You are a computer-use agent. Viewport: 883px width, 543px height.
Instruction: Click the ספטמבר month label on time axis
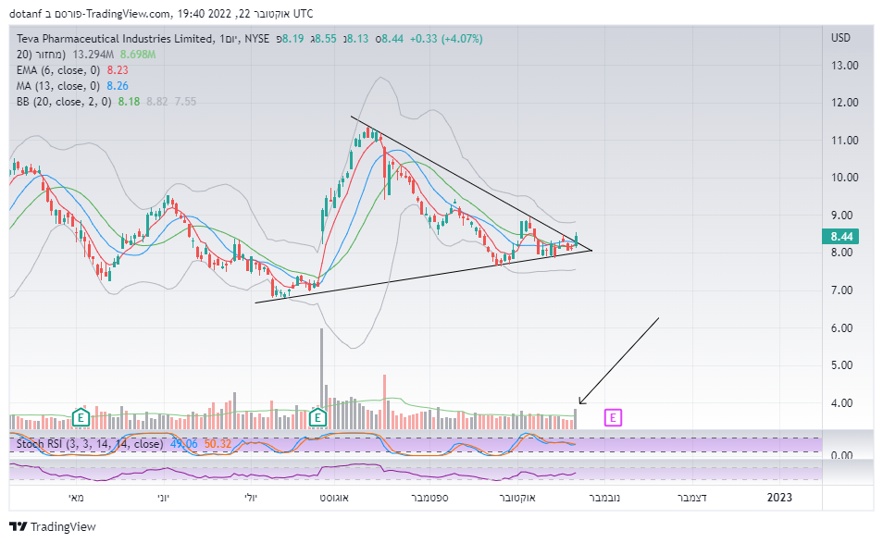point(429,498)
